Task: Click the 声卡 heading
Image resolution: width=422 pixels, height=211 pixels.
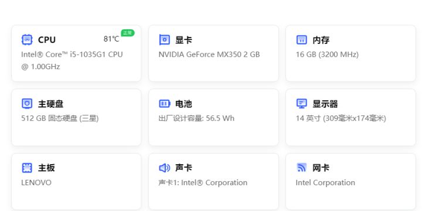Action: [183, 168]
